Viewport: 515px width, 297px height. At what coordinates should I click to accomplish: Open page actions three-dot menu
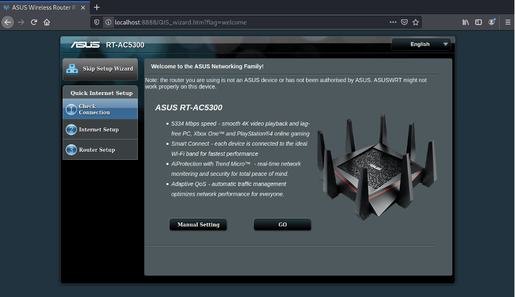coord(393,22)
